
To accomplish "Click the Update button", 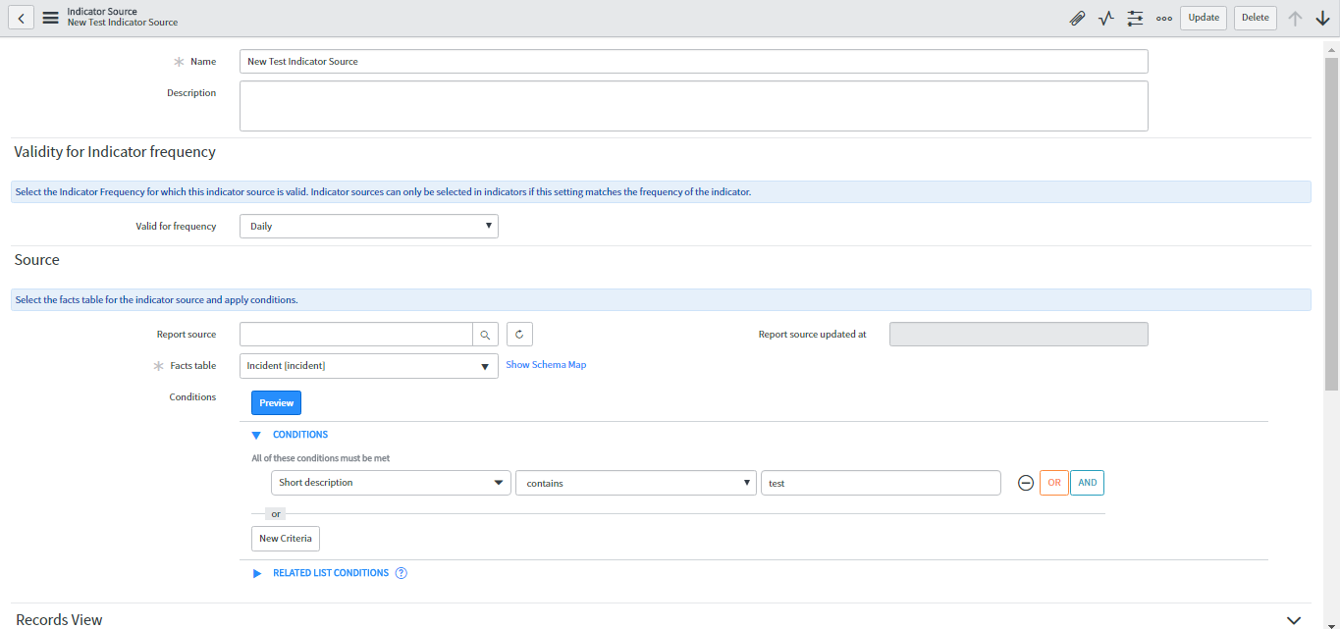I will click(x=1203, y=18).
